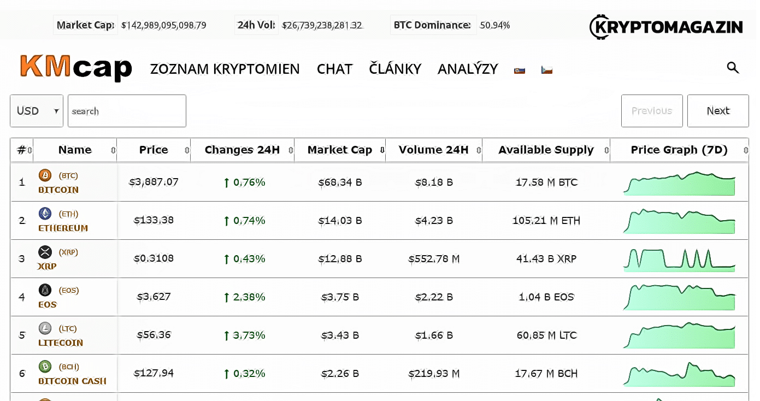Click the Litecoin coin logo icon
The width and height of the screenshot is (760, 401).
45,328
